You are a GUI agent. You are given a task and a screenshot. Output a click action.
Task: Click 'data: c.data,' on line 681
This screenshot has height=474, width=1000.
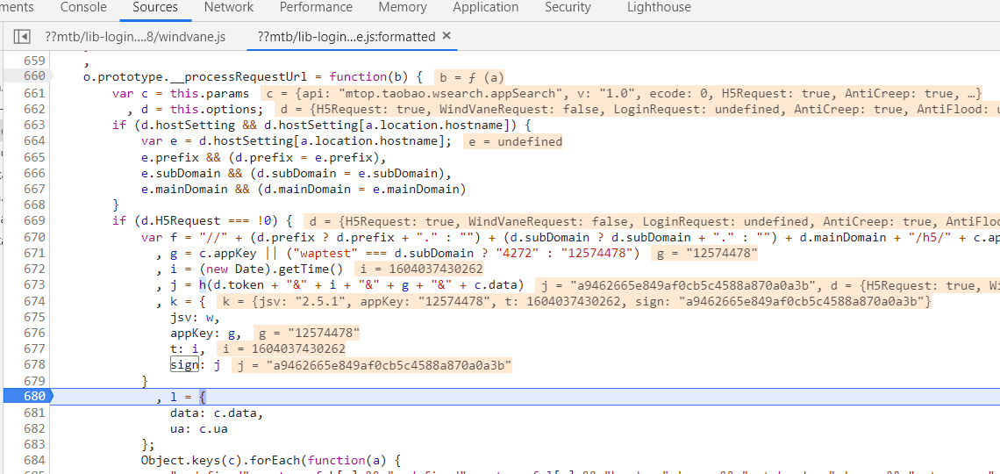click(216, 413)
